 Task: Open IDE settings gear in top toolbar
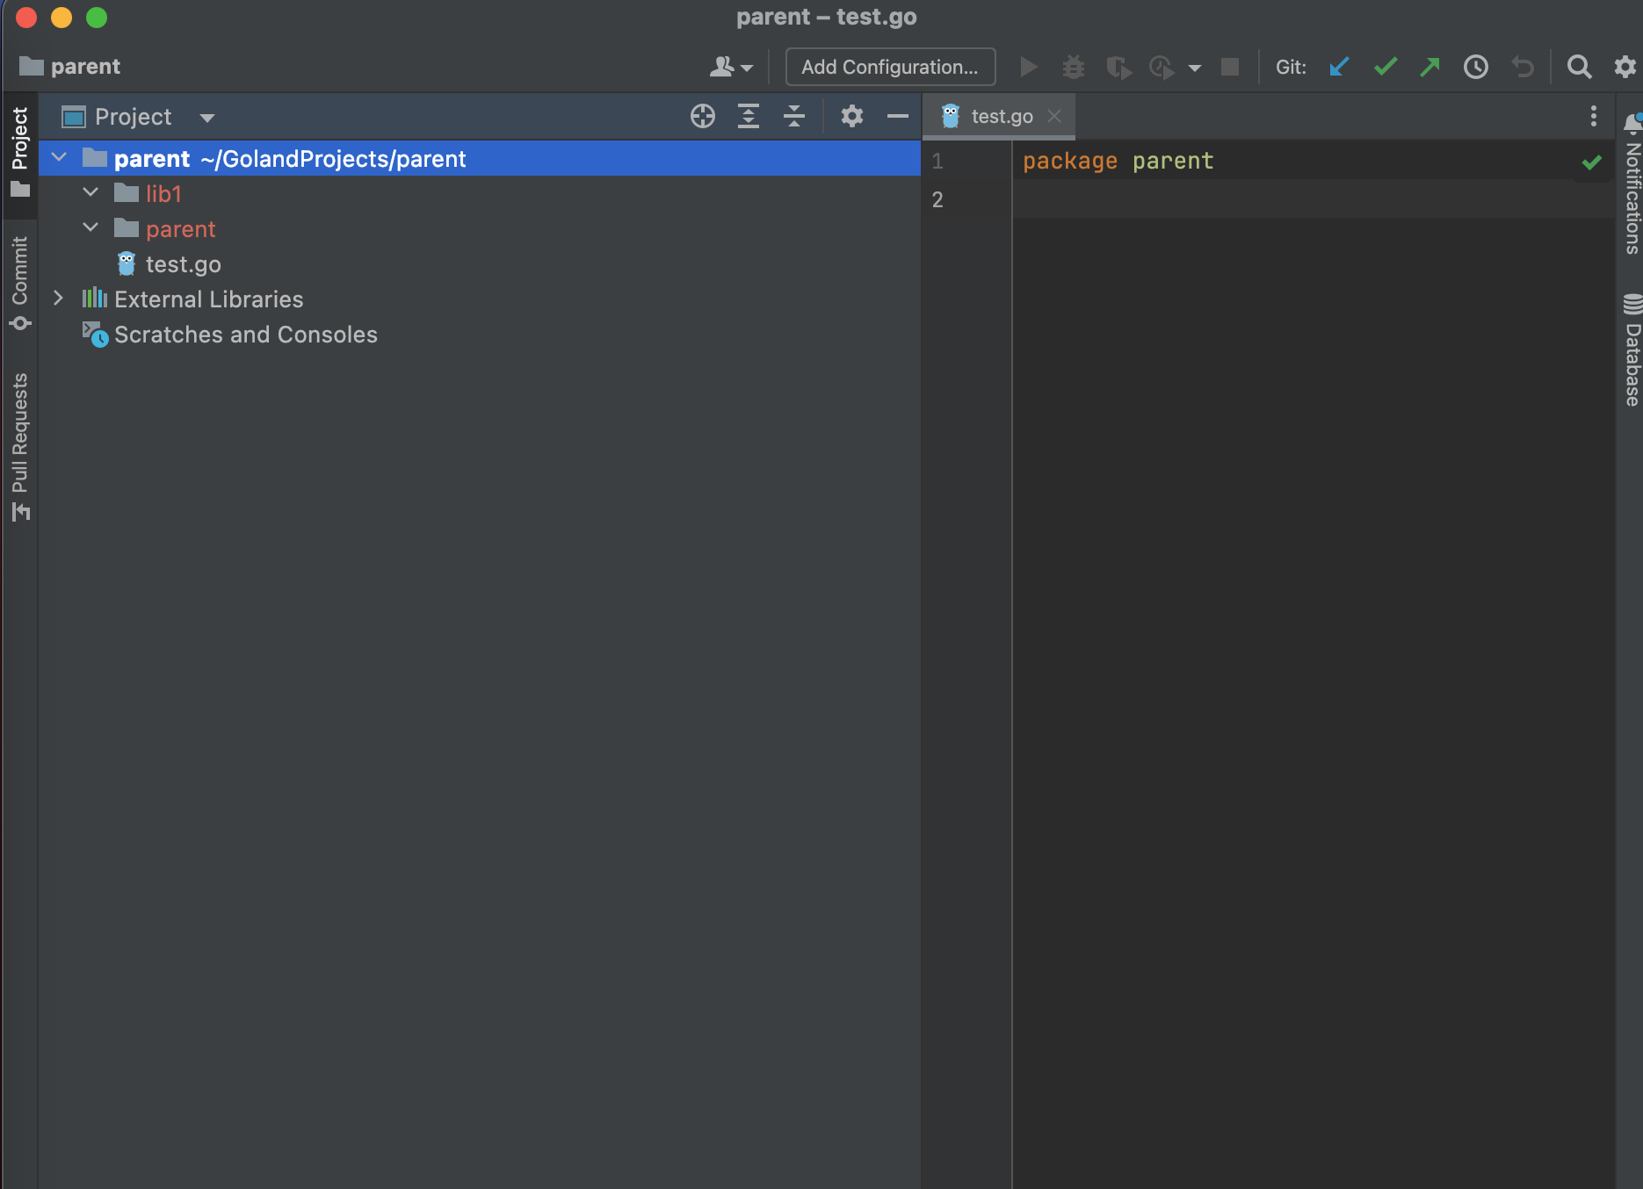[x=1625, y=67]
